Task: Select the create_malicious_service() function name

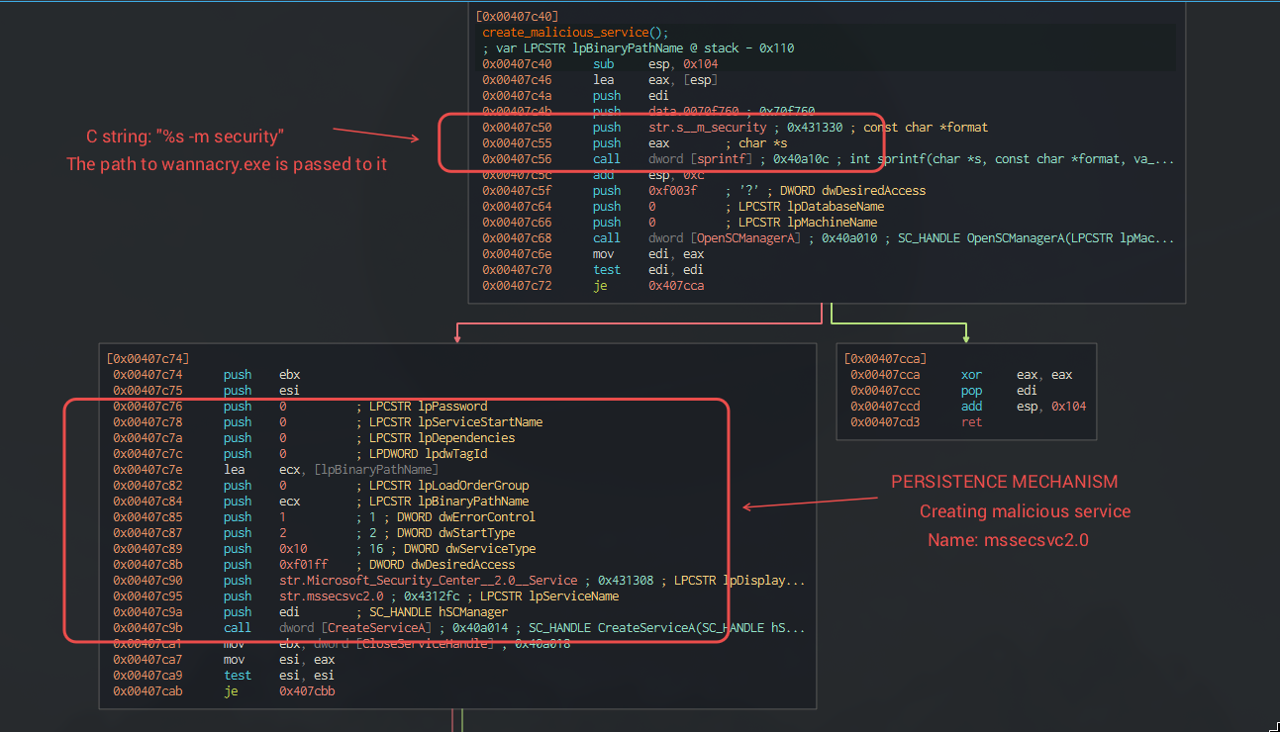Action: (575, 33)
